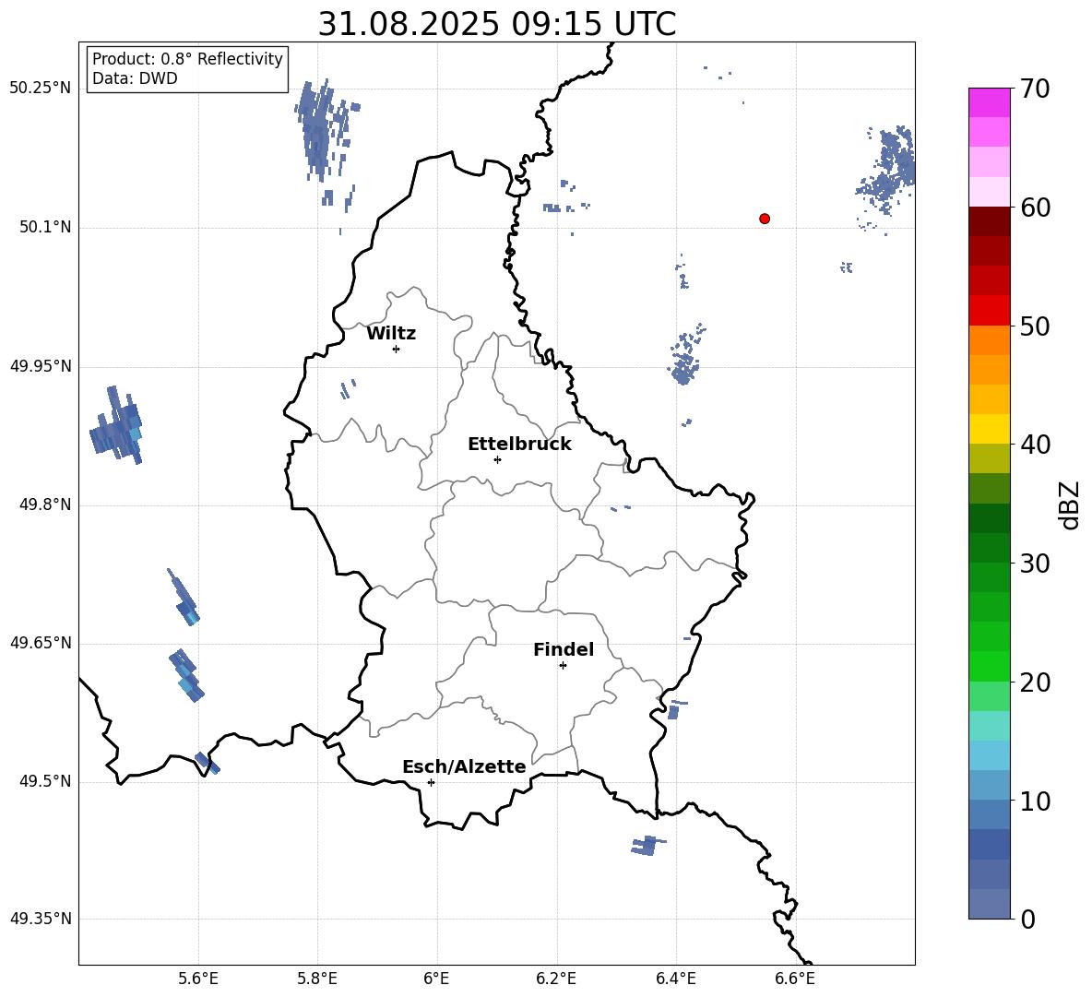Click the 49.95°N latitude label
The width and height of the screenshot is (1092, 997).
(x=41, y=365)
